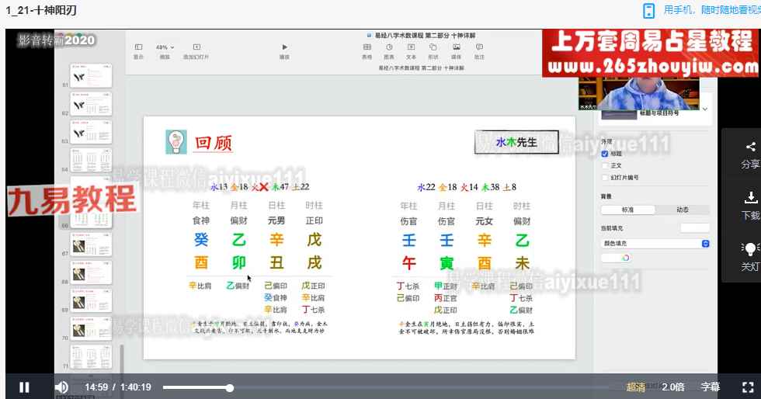Click the green 卯 character on slide

point(238,262)
